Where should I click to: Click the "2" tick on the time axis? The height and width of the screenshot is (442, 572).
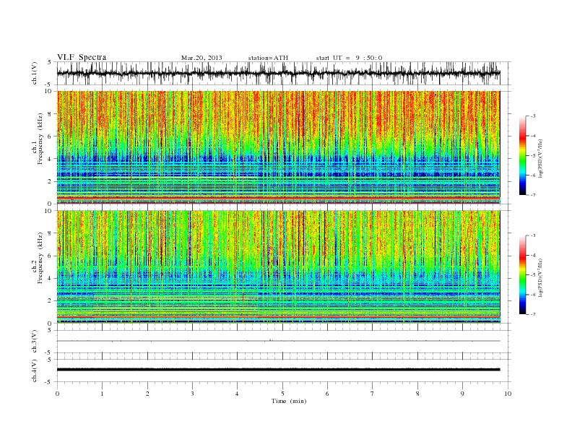coord(147,394)
